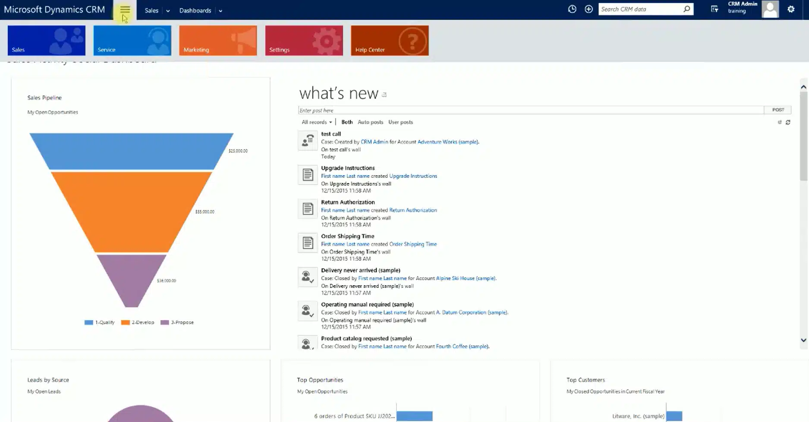Select the Auto posts filter
The width and height of the screenshot is (809, 422).
point(370,122)
